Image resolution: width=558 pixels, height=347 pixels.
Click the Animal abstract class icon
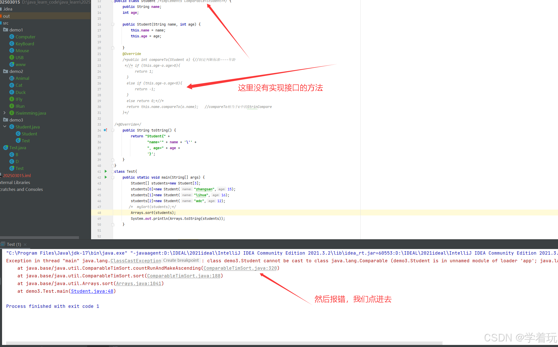coord(12,78)
